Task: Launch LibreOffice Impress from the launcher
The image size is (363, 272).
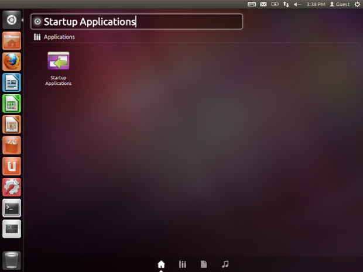Action: 12,125
